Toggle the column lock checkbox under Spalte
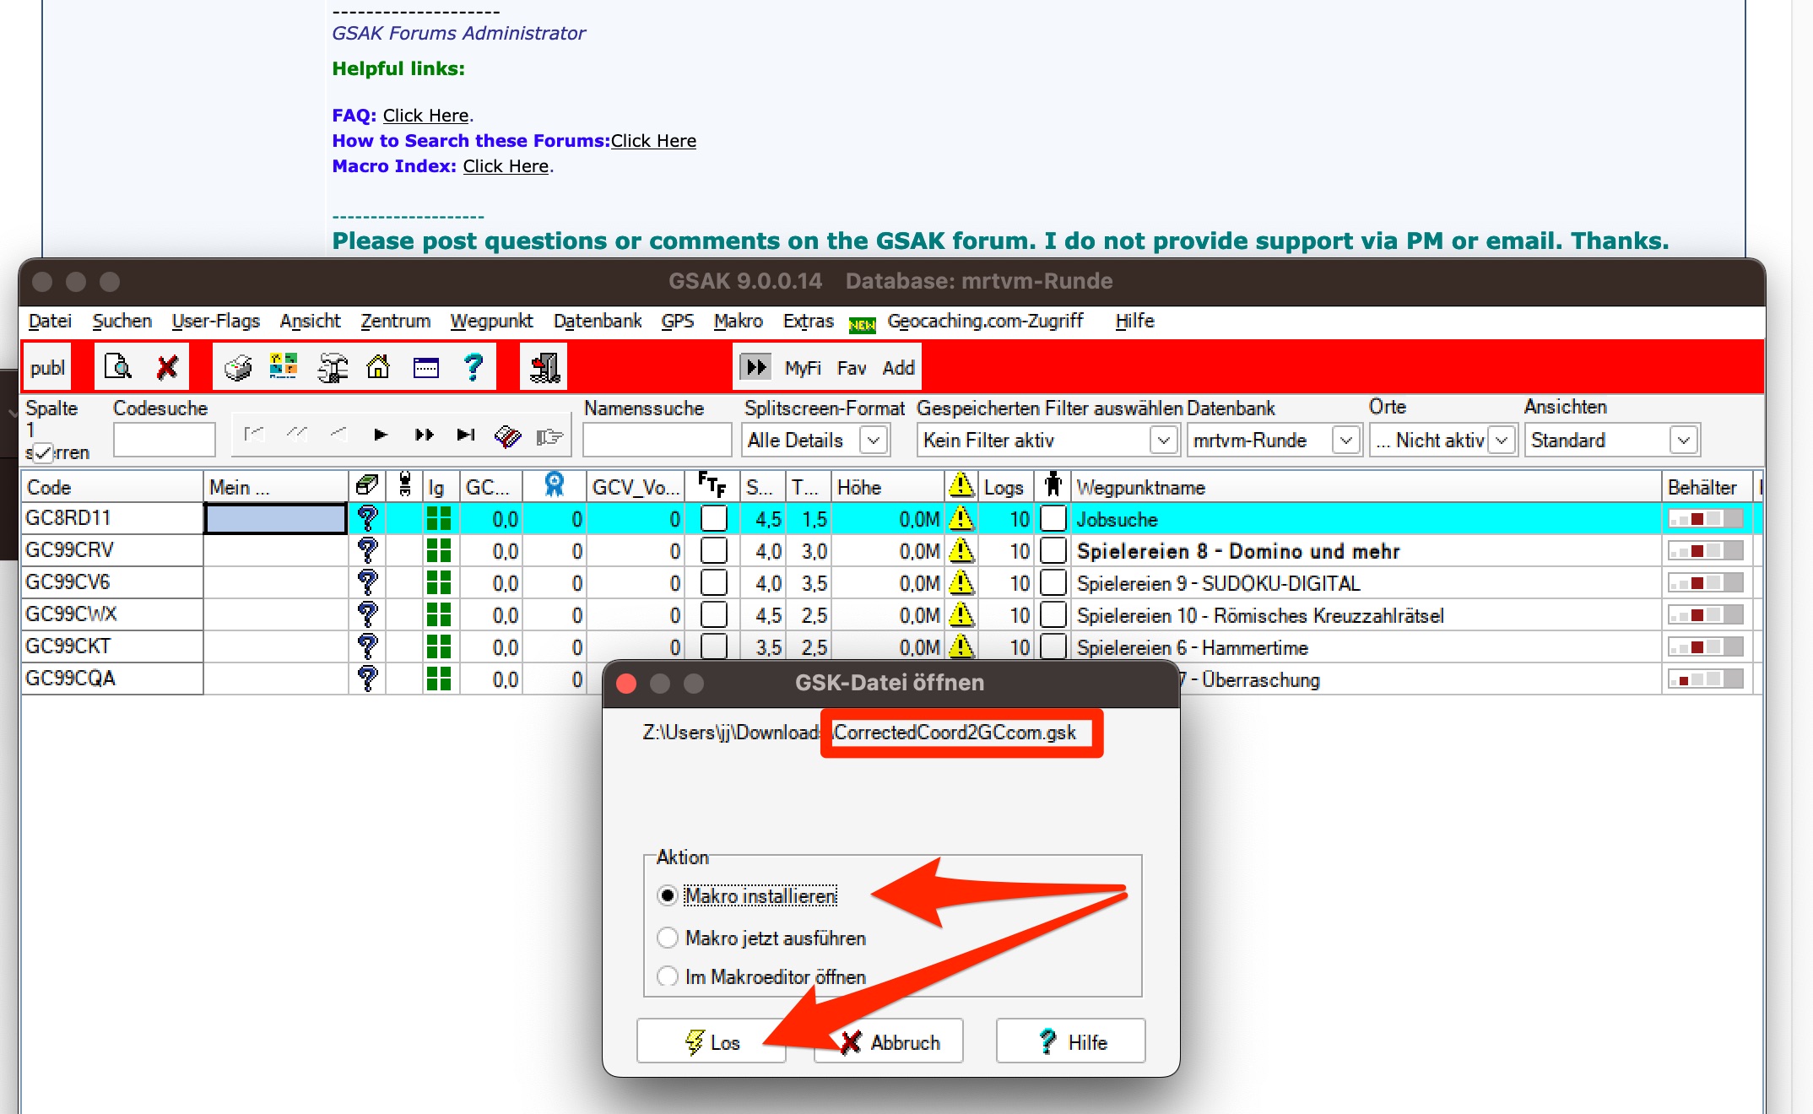The width and height of the screenshot is (1813, 1114). 44,452
